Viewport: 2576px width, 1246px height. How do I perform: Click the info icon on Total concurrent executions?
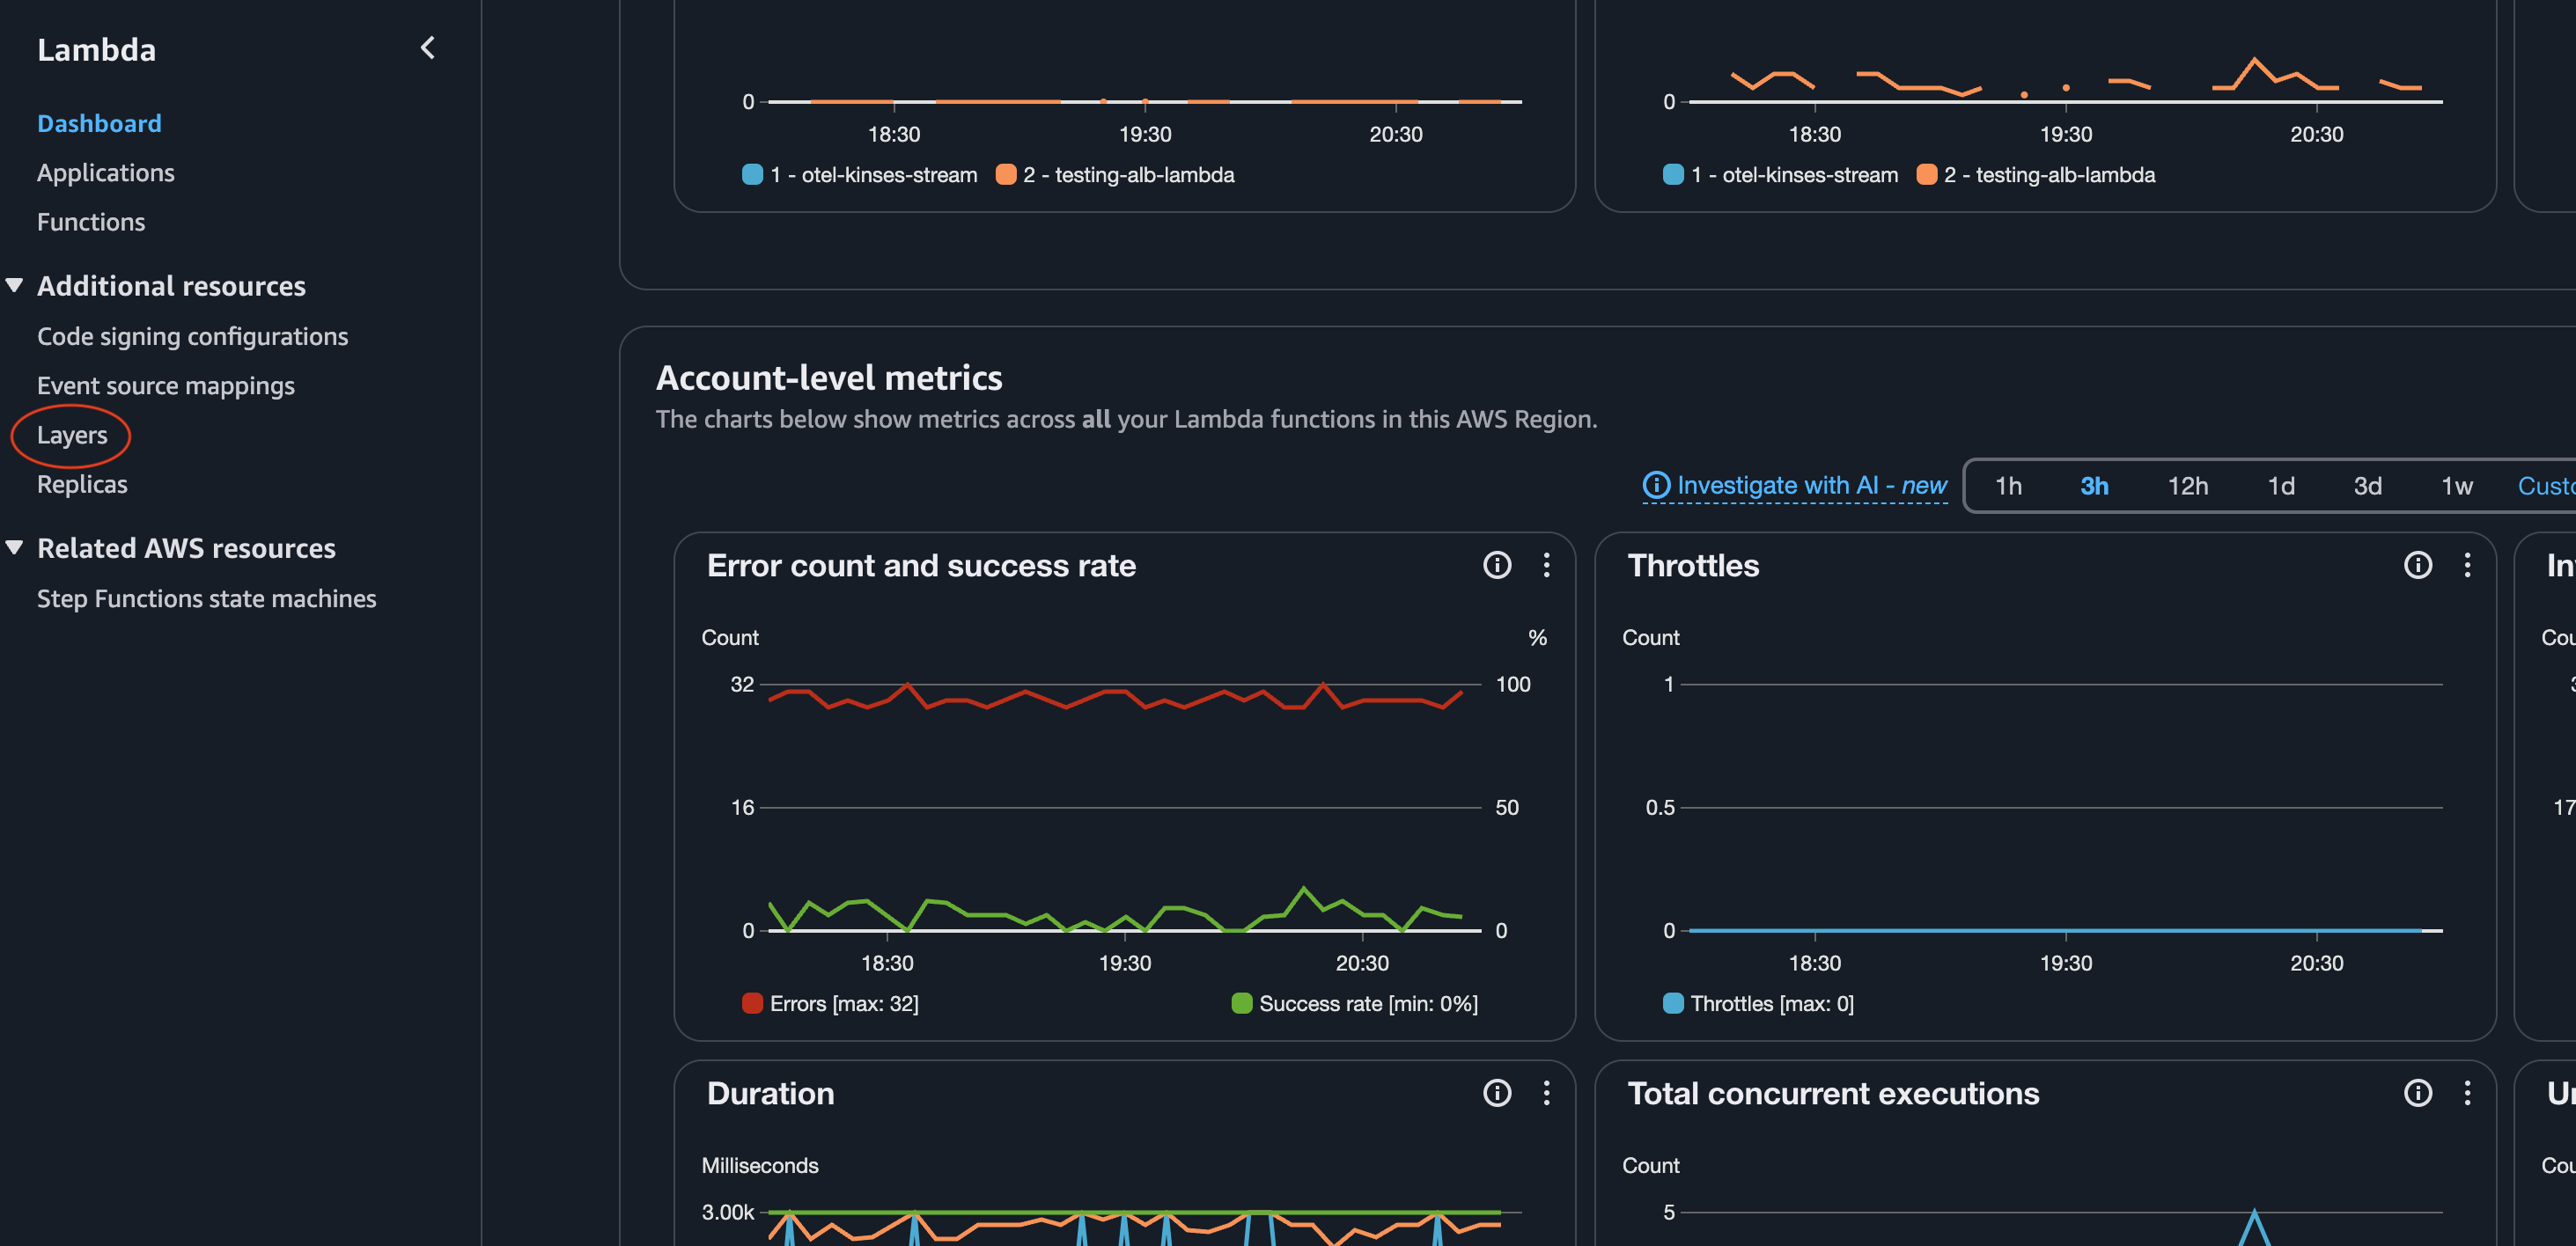[x=2418, y=1093]
